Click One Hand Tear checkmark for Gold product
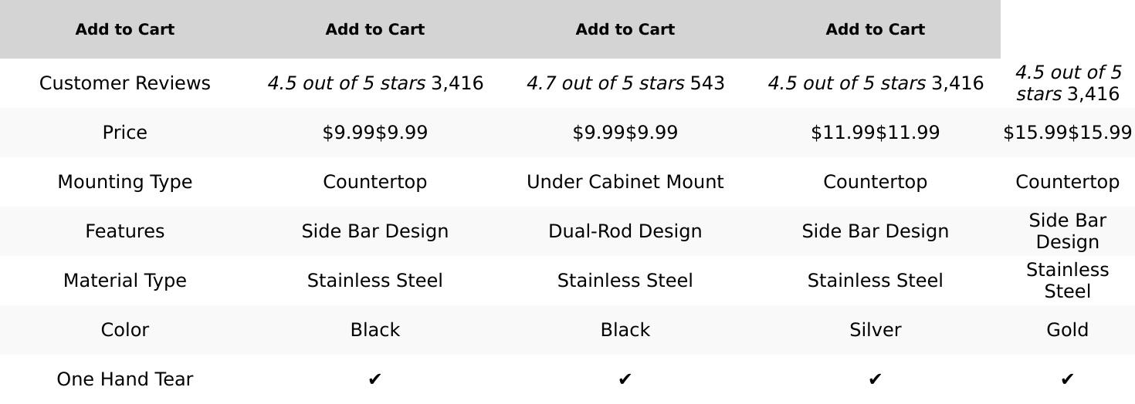Image resolution: width=1135 pixels, height=404 pixels. [x=1067, y=379]
